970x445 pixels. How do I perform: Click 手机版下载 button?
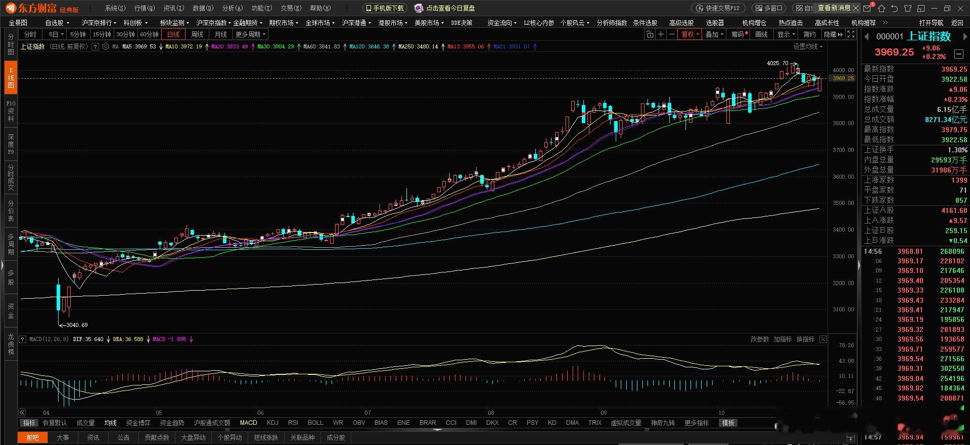[x=385, y=8]
